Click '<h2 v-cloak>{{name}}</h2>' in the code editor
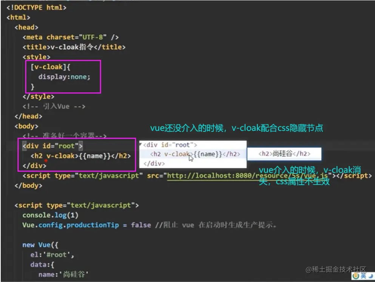 point(80,156)
